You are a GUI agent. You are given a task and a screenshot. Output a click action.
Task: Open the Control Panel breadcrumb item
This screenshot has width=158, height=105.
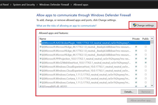click(x=4, y=5)
